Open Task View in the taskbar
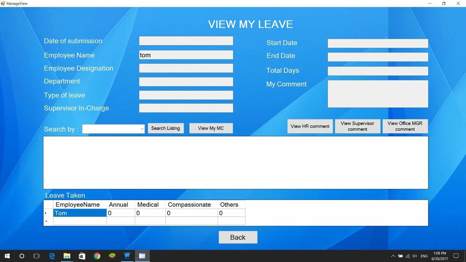466x262 pixels. tap(36, 256)
